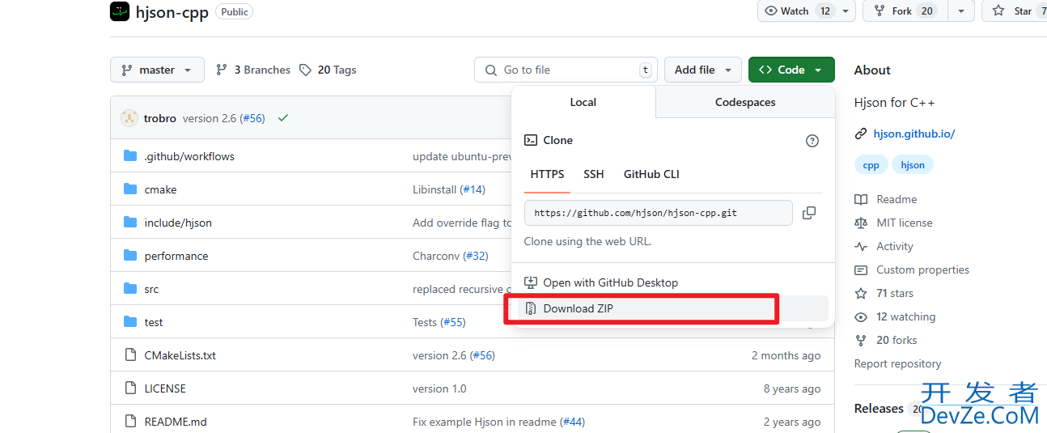This screenshot has height=433, width=1047.
Task: Switch to the Local tab
Action: tap(583, 102)
